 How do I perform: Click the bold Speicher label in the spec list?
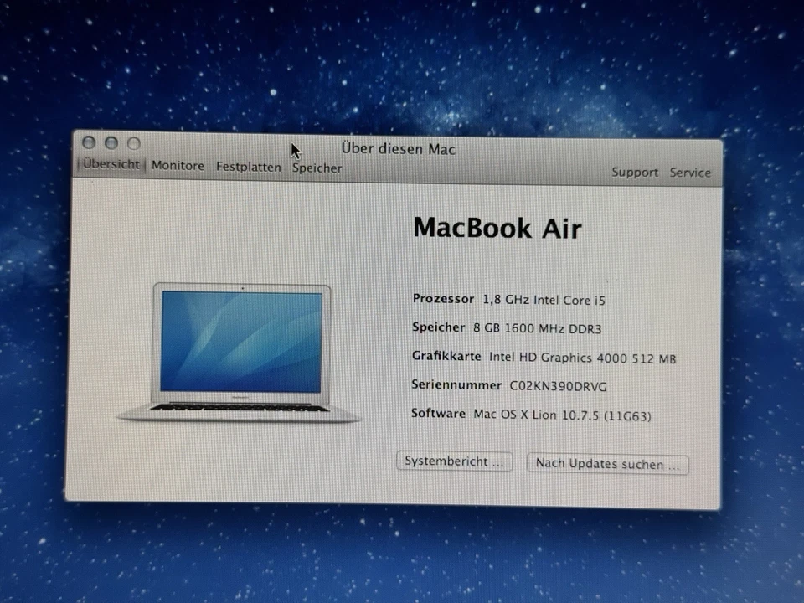tap(438, 327)
